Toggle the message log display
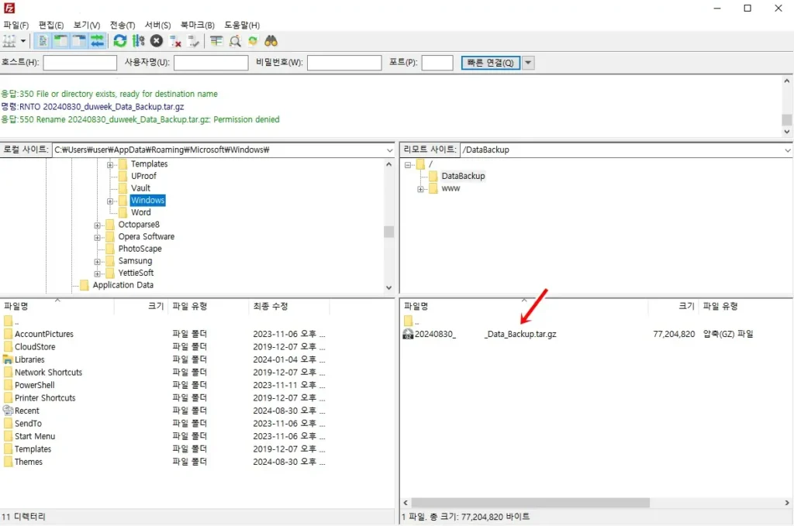The image size is (794, 526). pyautogui.click(x=43, y=41)
